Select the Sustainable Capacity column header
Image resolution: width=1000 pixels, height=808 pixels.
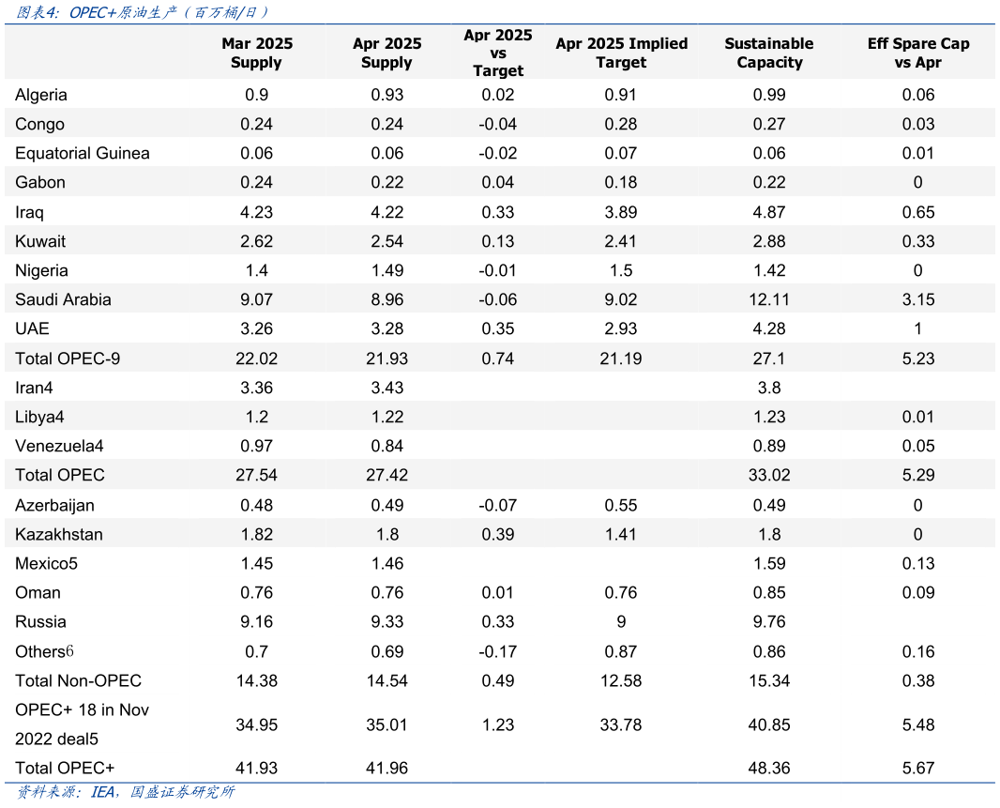[769, 53]
